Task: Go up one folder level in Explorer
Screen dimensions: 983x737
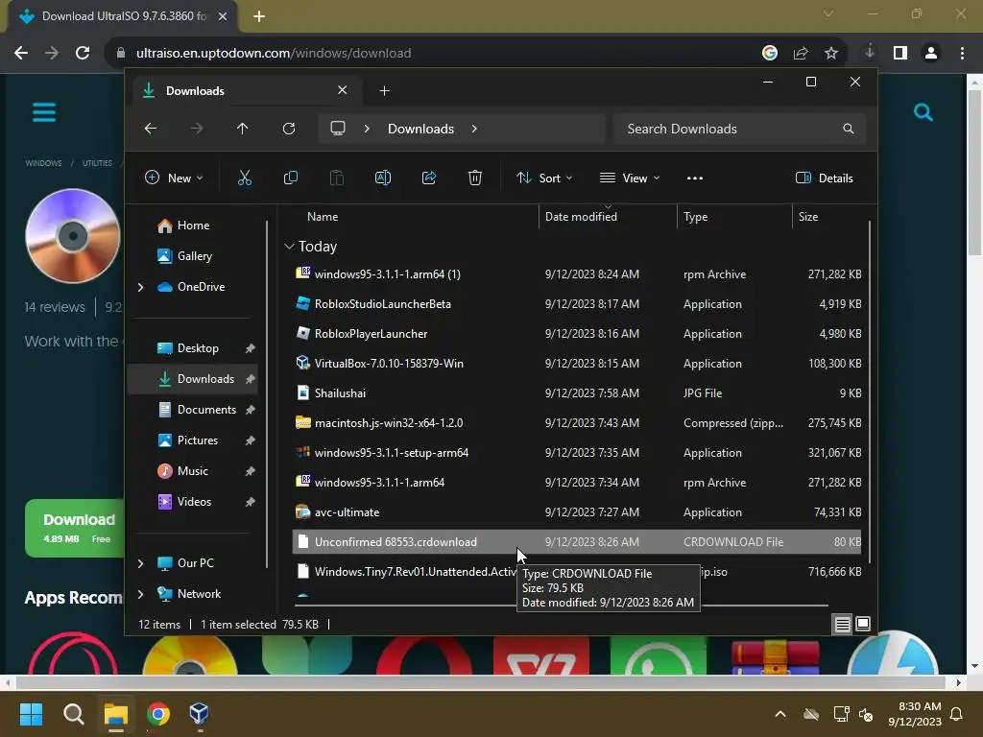Action: tap(243, 129)
